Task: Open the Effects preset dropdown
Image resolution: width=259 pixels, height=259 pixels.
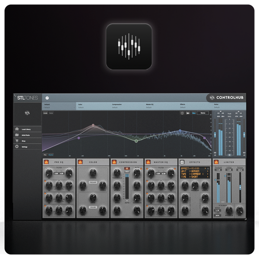Action: 195,106
